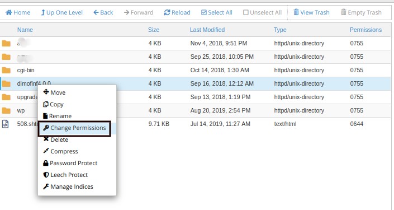
Task: Click the text/html type cell
Action: [x=285, y=124]
